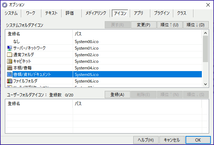The width and height of the screenshot is (214, 145).
Task: Open the 評価 tab
Action: tap(70, 13)
